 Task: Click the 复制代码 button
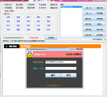point(100,8)
